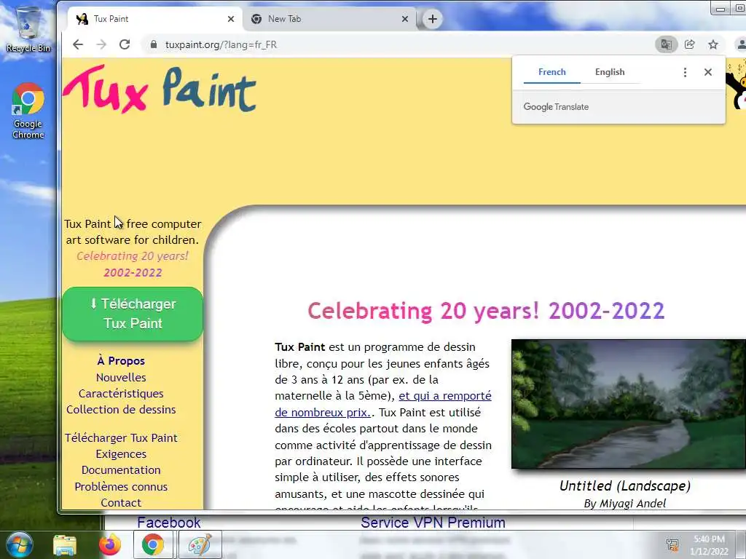Follow the 'et qui a remporté de nombreux prix' link
Viewport: 746px width, 559px height.
[x=383, y=404]
